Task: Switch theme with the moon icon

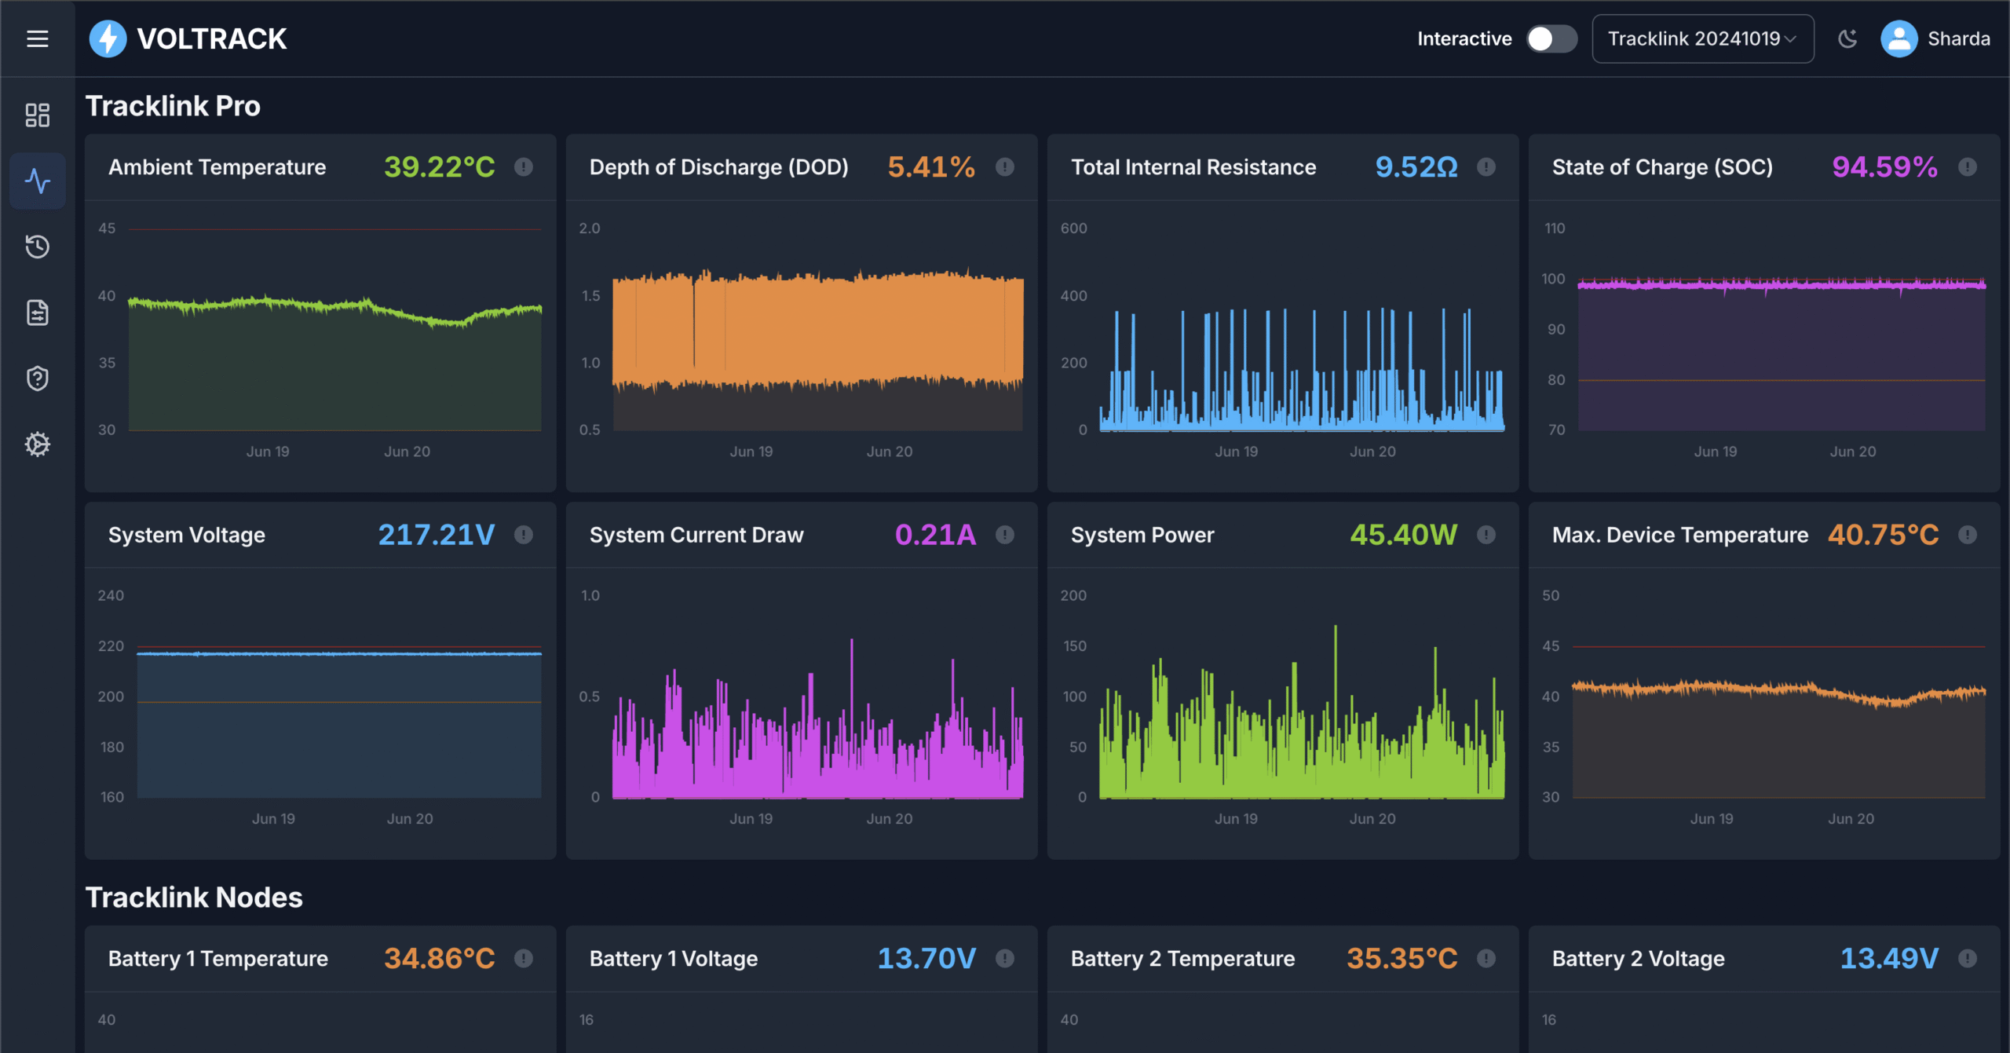Action: click(1847, 38)
